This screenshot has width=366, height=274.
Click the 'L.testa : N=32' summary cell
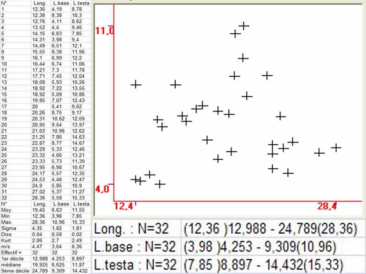[x=135, y=265]
